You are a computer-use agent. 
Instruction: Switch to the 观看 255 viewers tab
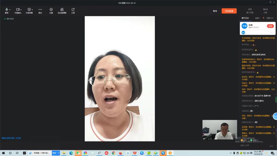tap(270, 18)
